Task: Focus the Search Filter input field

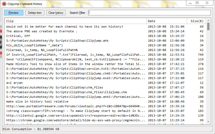Action: point(149,13)
